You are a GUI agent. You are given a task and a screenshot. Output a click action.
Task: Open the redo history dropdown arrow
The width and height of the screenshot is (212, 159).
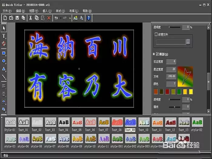[70, 18]
